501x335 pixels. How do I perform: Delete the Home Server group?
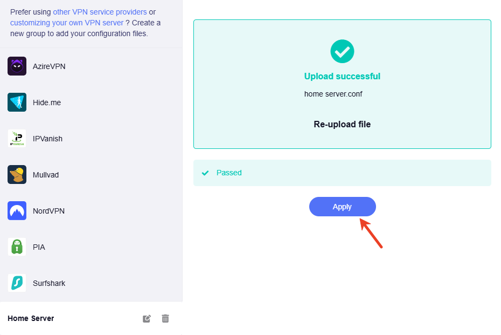pyautogui.click(x=165, y=319)
